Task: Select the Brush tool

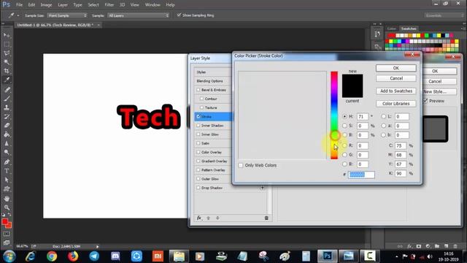Action: point(7,99)
